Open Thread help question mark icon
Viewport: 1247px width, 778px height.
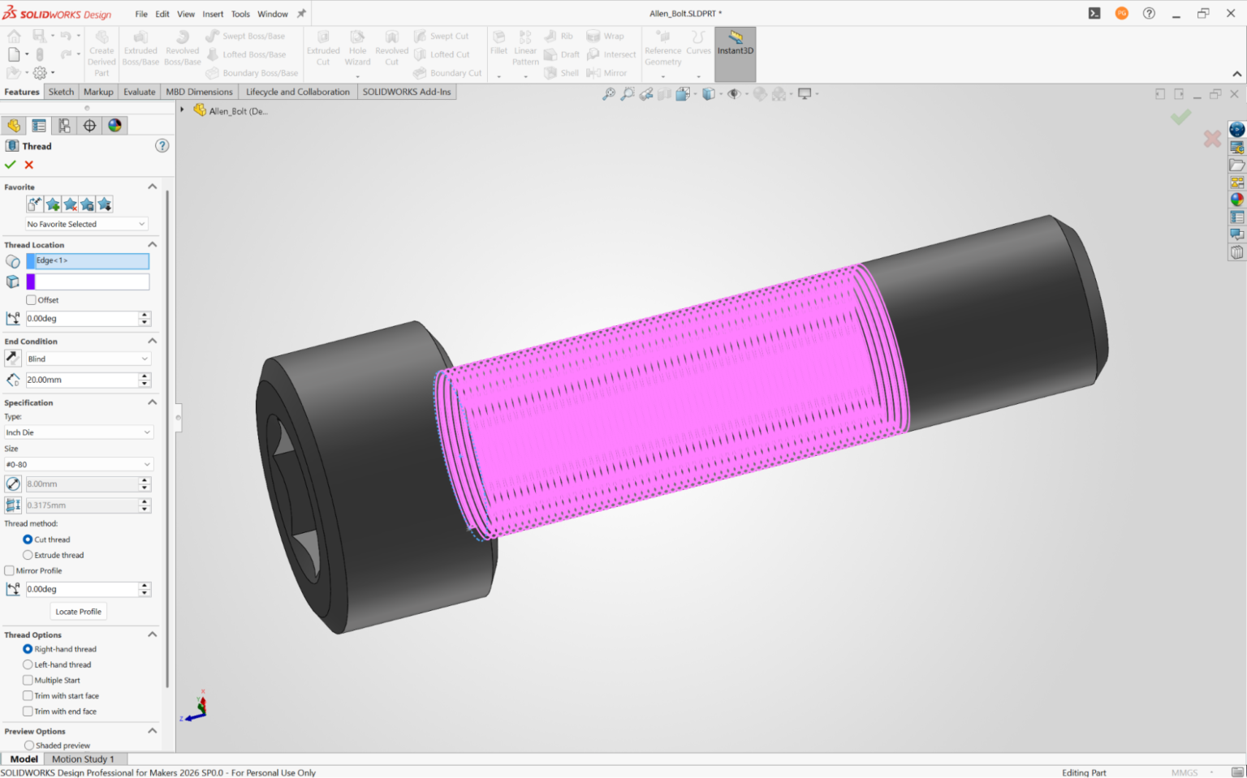coord(162,146)
